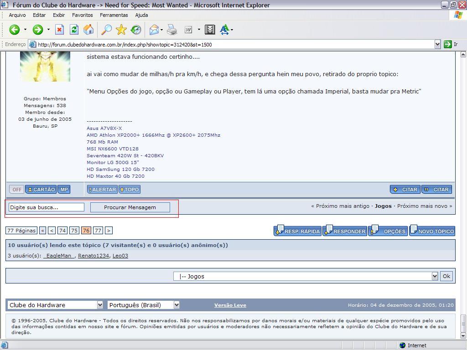Click the 77 Páginas jump box
This screenshot has height=350, width=467.
tap(21, 230)
